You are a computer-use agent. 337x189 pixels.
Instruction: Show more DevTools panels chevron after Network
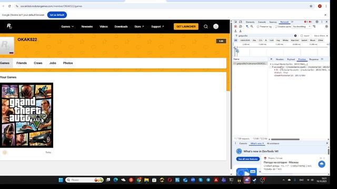(x=292, y=22)
